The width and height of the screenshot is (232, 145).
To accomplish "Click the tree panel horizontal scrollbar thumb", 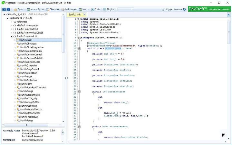I will point(26,125).
